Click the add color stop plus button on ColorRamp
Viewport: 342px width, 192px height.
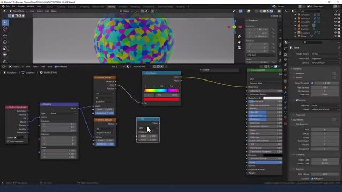coord(145,86)
